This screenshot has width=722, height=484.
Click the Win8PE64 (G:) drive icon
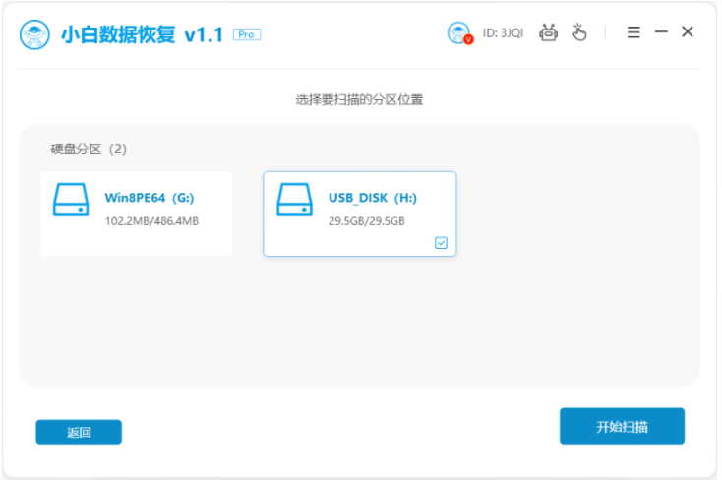(71, 200)
